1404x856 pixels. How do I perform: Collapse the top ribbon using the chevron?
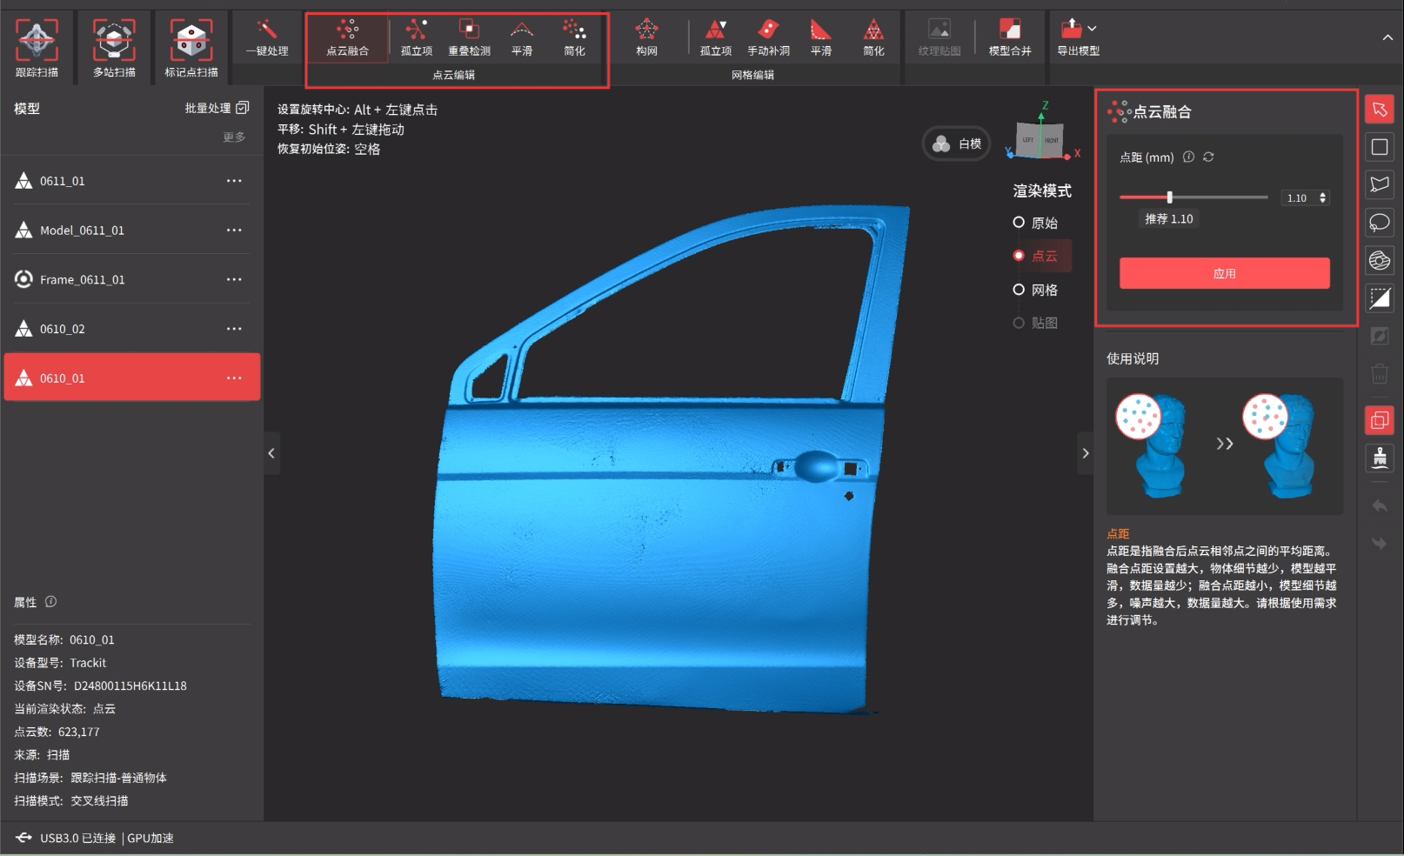tap(1387, 37)
